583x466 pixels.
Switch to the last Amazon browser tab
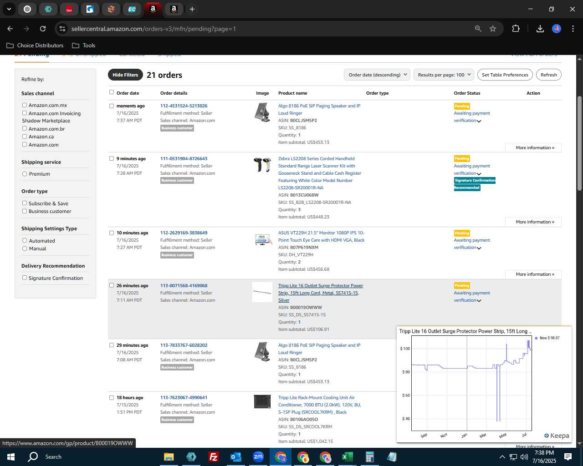pyautogui.click(x=174, y=9)
